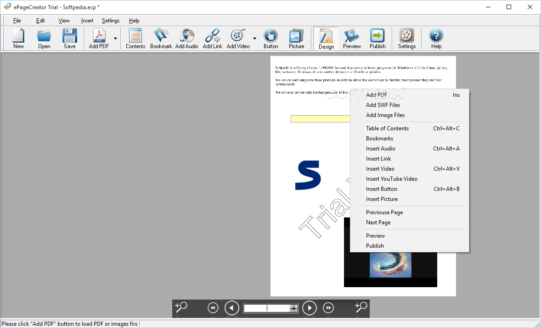Screen dimensions: 541x328
Task: Select the blue S logo image
Action: [308, 175]
